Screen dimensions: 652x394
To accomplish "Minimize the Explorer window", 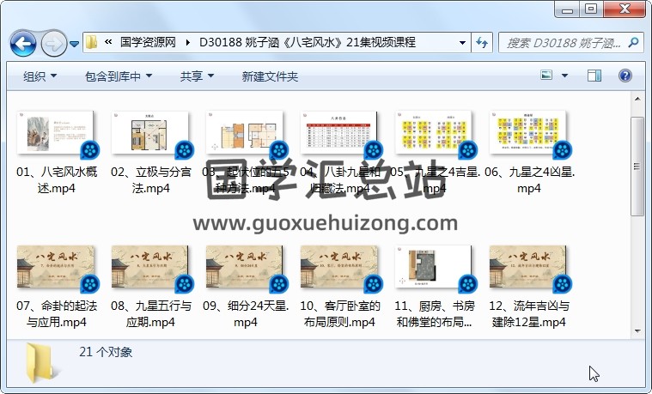I will [x=567, y=9].
